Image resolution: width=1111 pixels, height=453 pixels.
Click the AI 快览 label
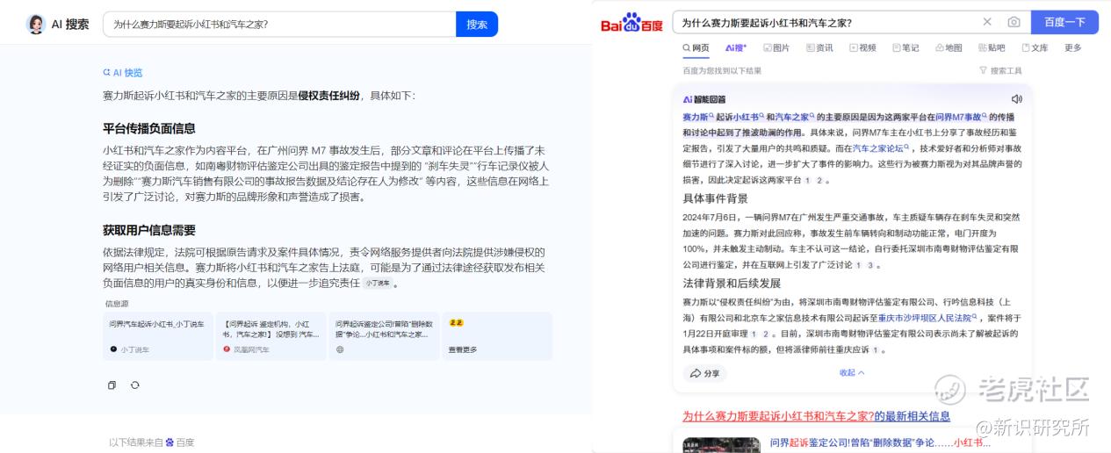tap(122, 73)
